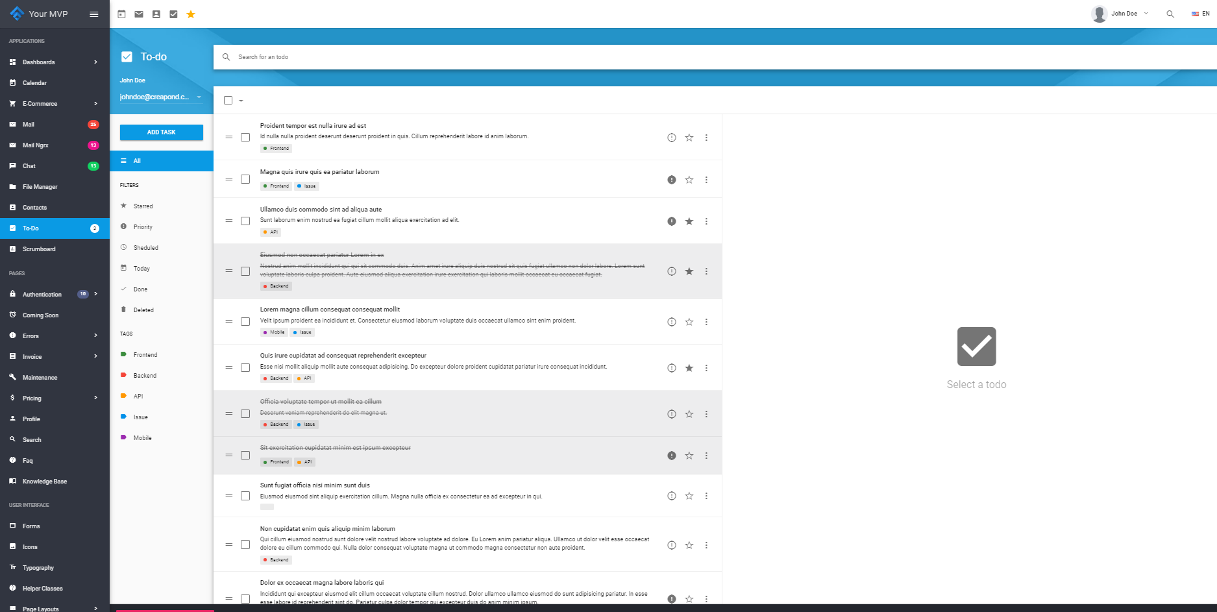Open the calendar shortcut icon in top toolbar
This screenshot has width=1217, height=612.
tap(121, 14)
